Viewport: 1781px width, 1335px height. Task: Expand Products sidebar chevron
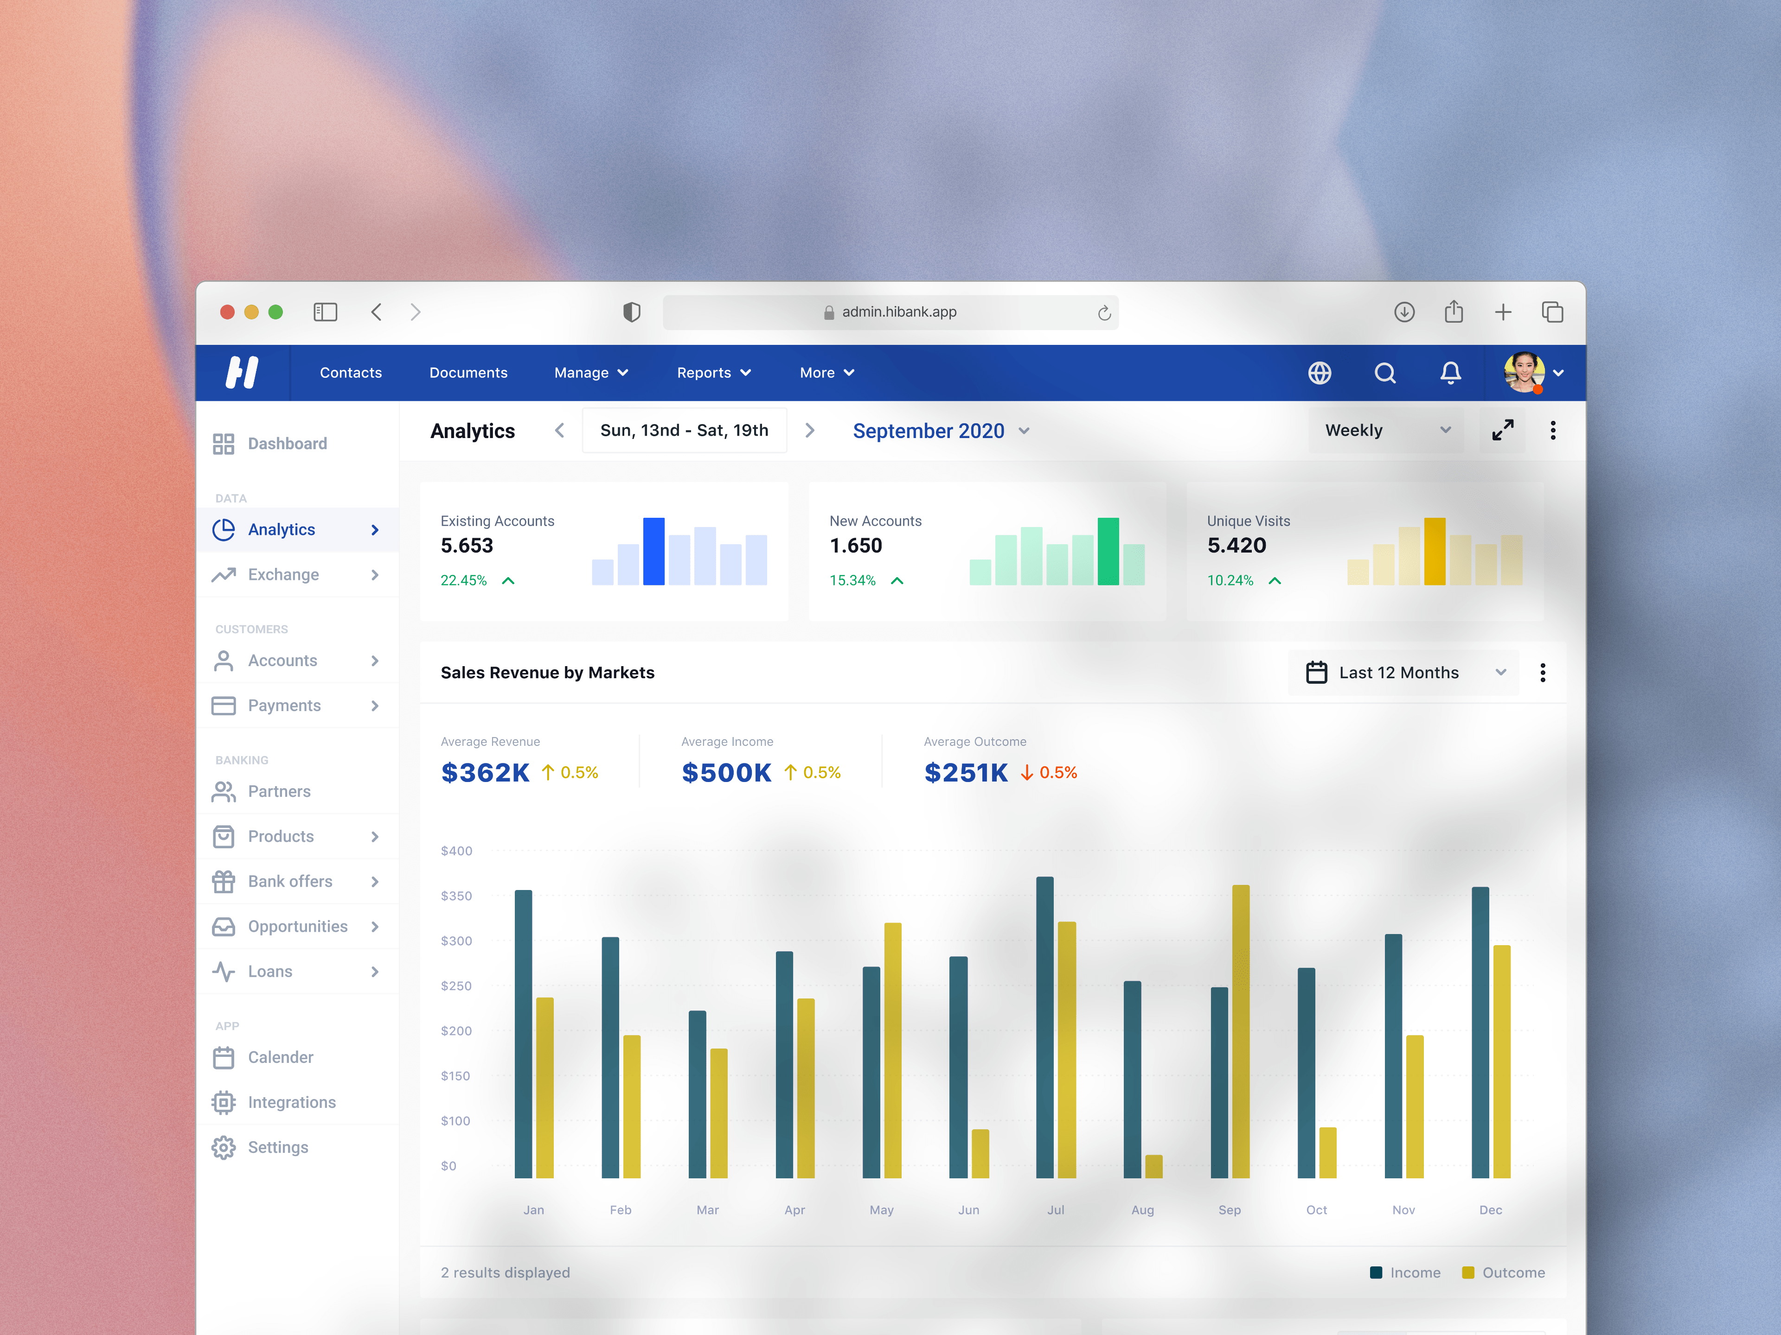375,837
